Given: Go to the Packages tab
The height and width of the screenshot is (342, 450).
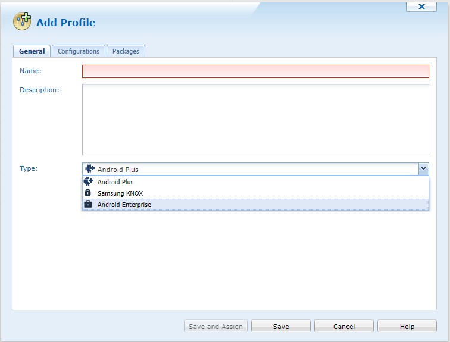Looking at the screenshot, I should [x=126, y=51].
